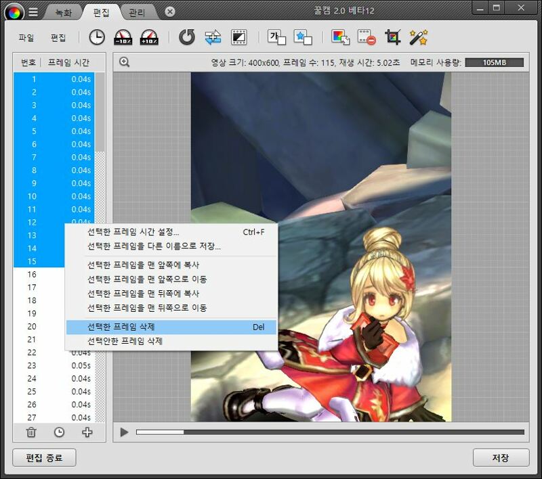Switch to the 녹화 tab

64,13
